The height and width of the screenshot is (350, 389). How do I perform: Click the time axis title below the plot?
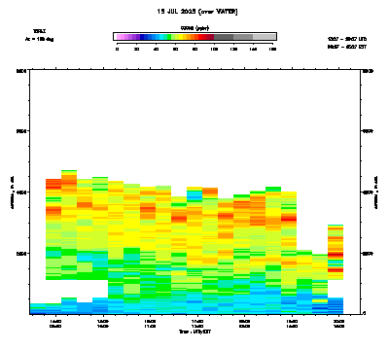click(195, 332)
